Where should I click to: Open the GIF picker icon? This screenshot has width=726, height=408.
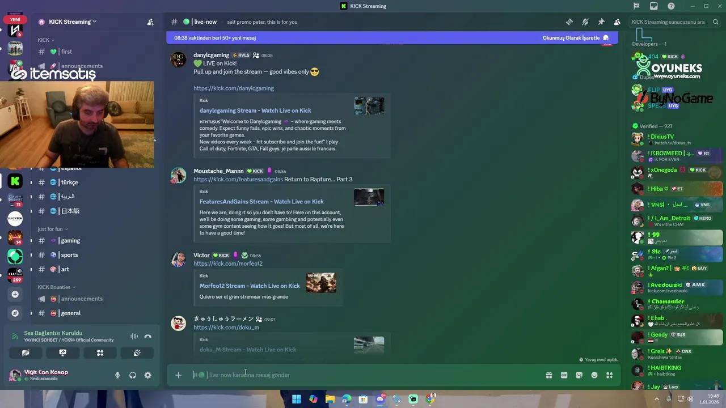point(564,375)
